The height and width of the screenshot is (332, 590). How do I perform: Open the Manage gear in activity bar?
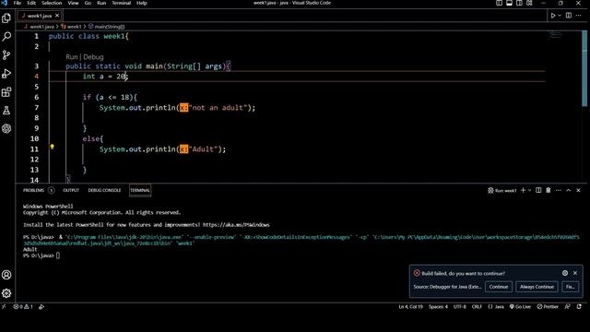point(6,293)
